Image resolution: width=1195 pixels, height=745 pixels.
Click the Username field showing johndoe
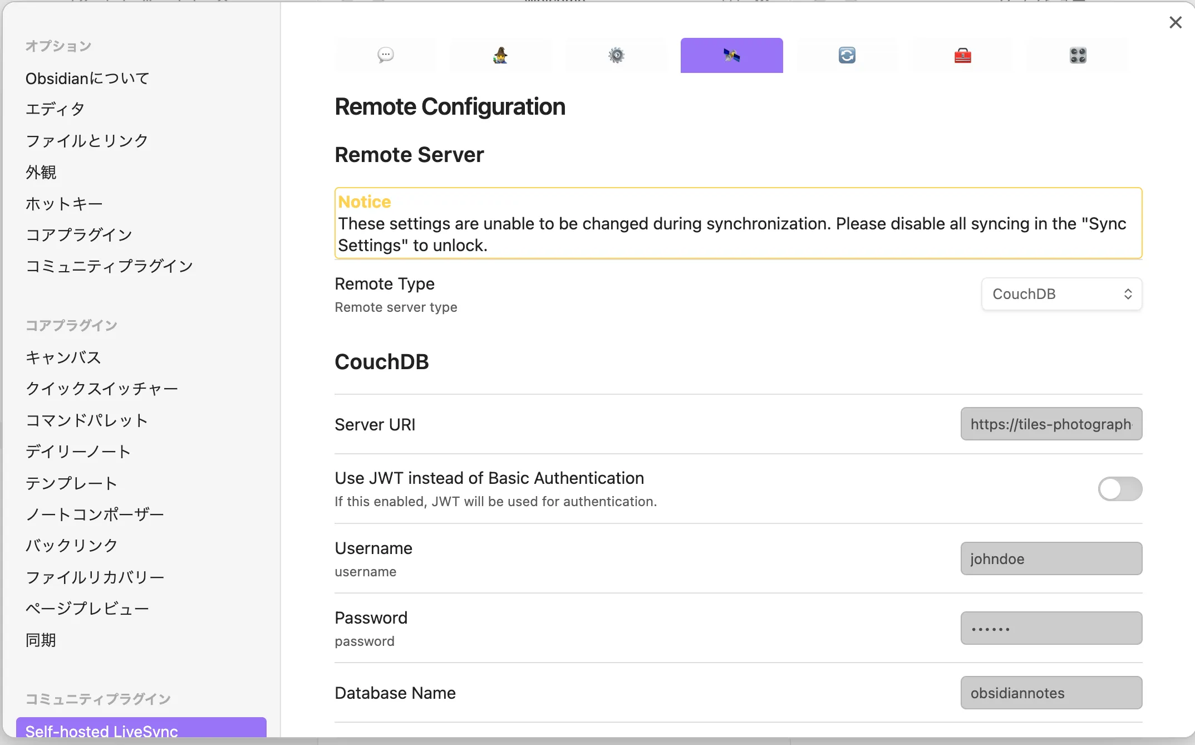click(x=1051, y=558)
